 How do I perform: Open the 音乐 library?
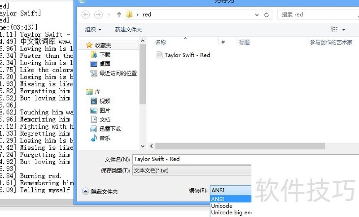pyautogui.click(x=105, y=138)
